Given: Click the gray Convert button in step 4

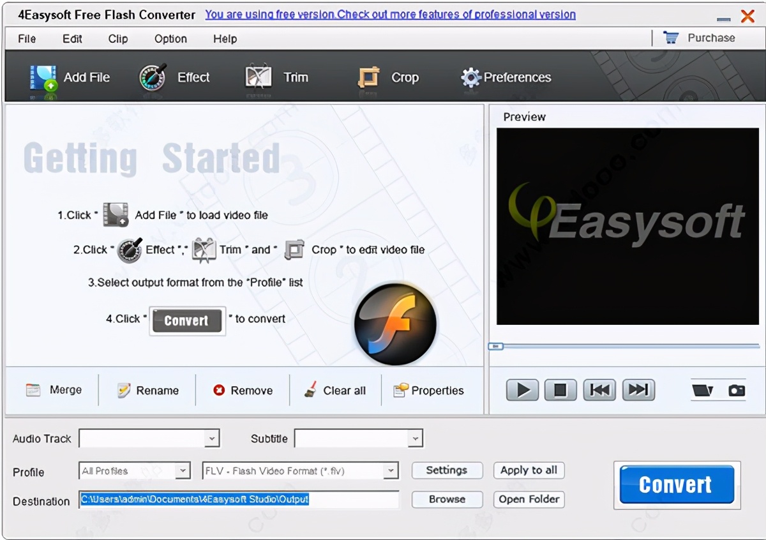Looking at the screenshot, I should coord(186,321).
